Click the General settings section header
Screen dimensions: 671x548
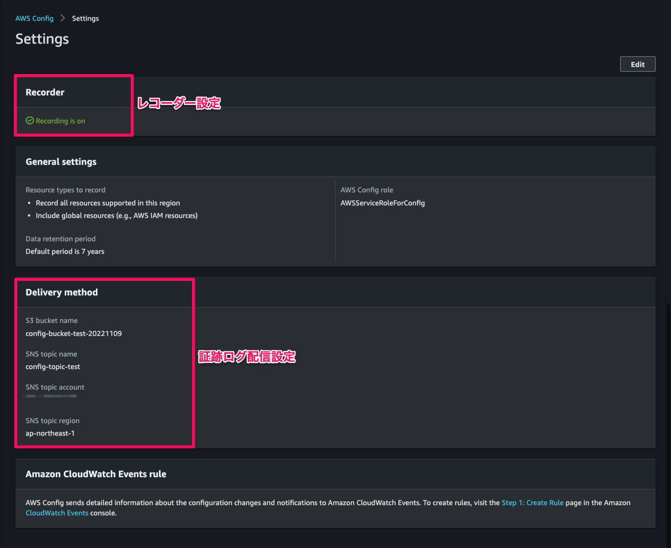point(61,162)
